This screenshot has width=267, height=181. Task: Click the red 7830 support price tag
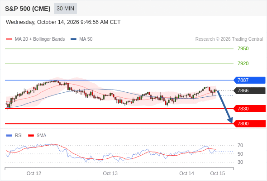[x=249, y=109]
